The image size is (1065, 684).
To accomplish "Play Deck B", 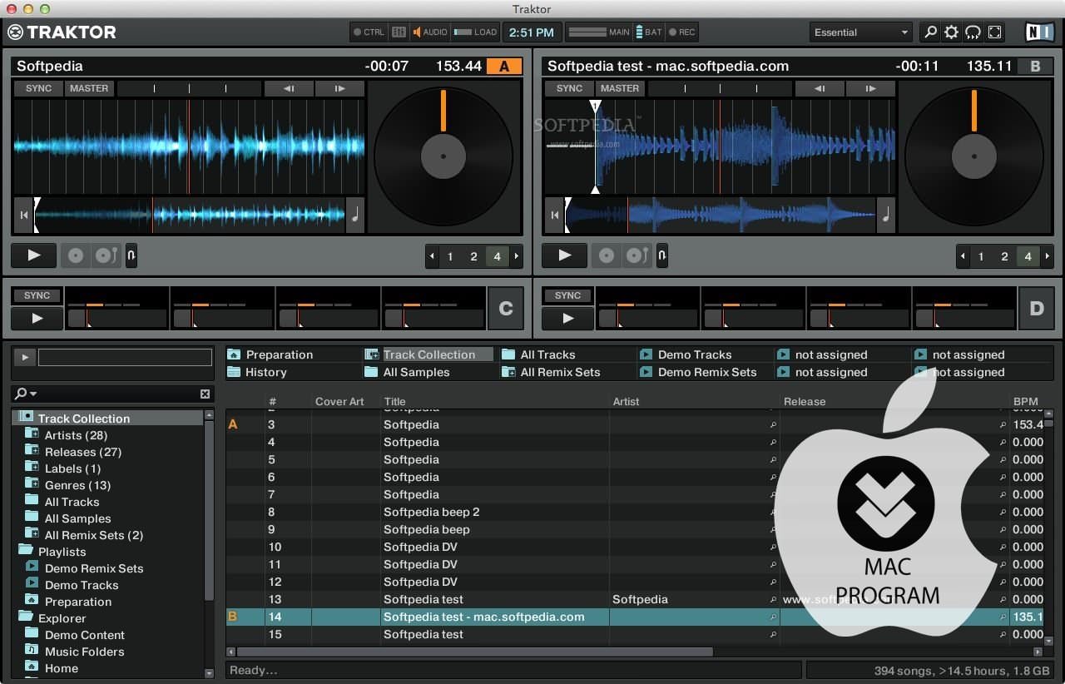I will [565, 255].
